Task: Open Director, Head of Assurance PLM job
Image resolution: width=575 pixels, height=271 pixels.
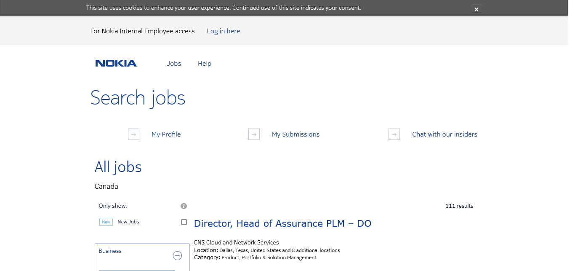Action: [282, 223]
